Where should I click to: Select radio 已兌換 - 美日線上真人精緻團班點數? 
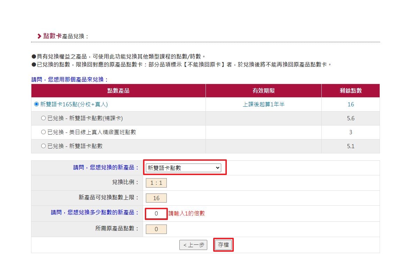[x=43, y=132]
